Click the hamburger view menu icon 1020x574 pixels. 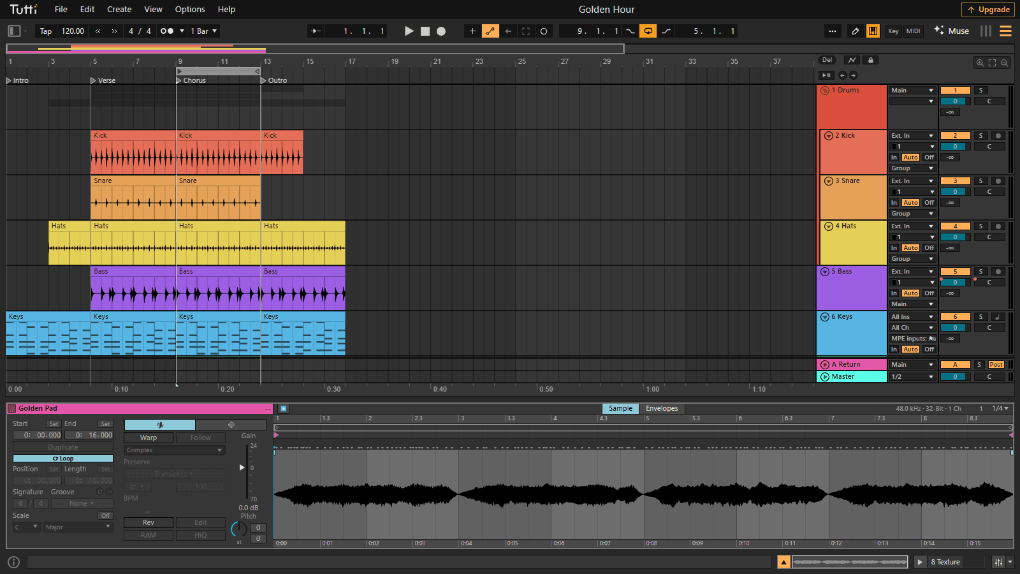tap(1005, 31)
